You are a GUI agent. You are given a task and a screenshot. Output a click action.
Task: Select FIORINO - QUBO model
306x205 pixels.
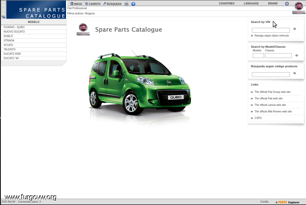tap(34, 27)
